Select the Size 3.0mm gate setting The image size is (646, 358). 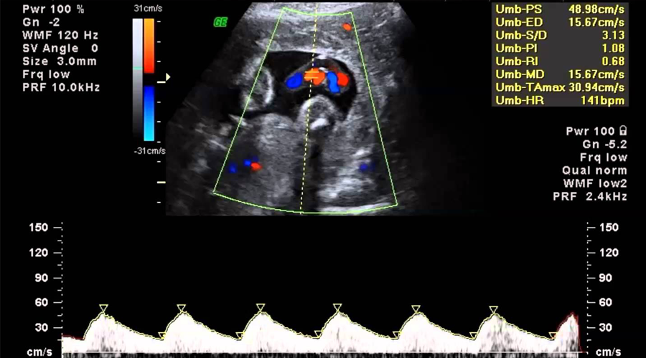pyautogui.click(x=60, y=62)
